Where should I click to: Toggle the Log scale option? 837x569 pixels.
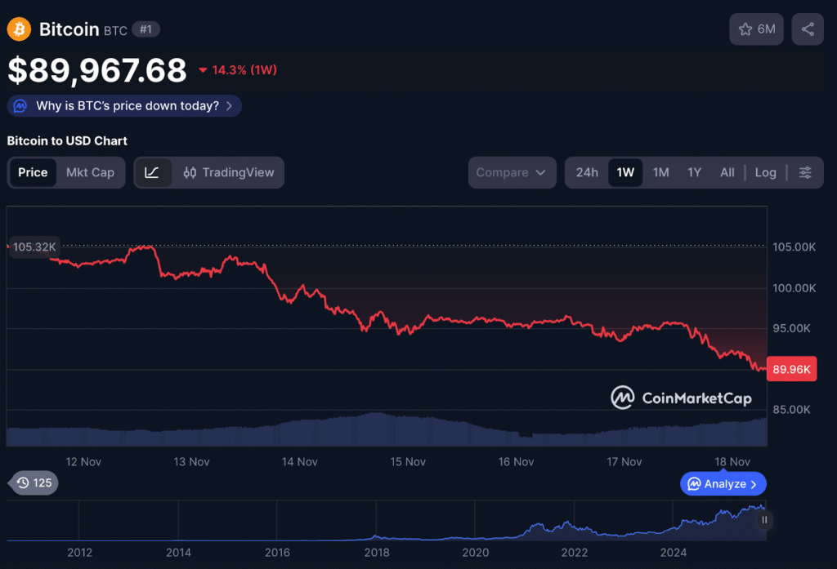point(765,172)
